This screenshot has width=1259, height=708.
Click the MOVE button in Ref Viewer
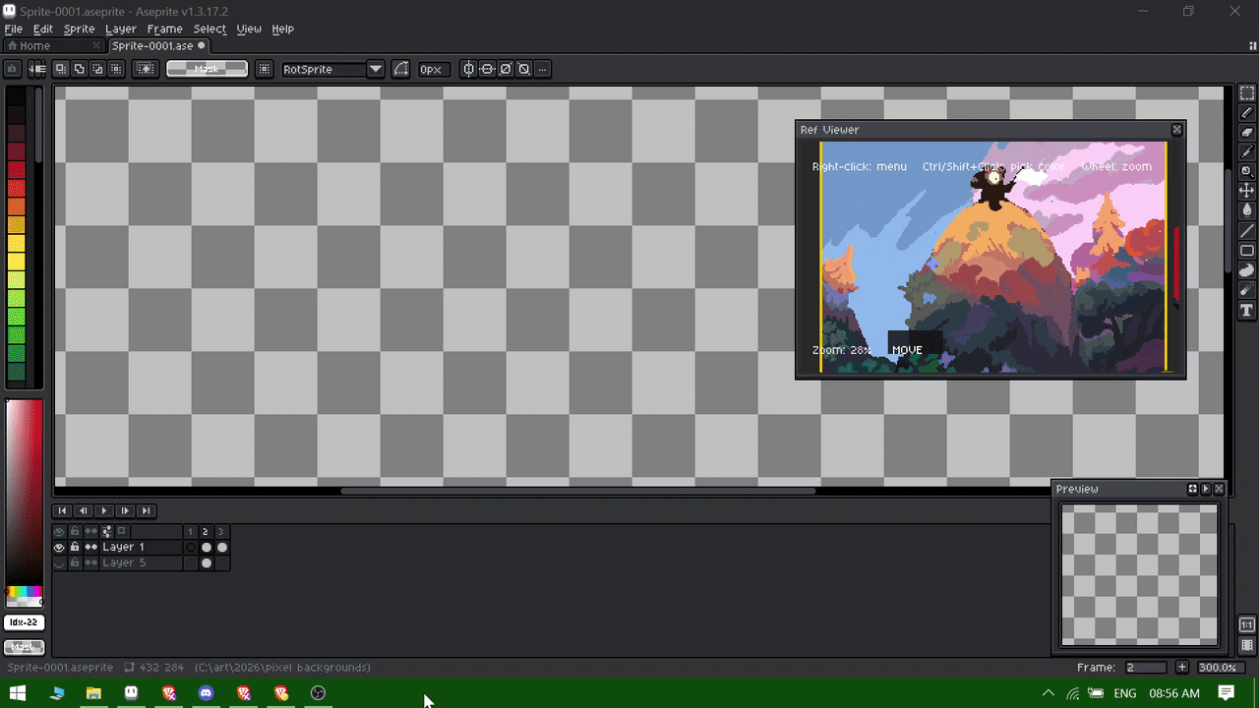click(907, 350)
